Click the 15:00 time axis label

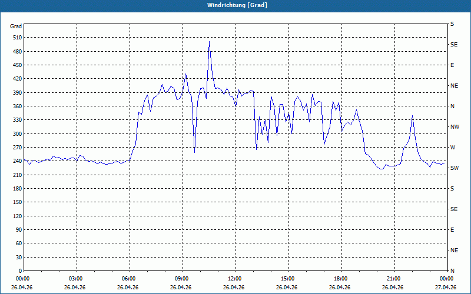point(288,279)
